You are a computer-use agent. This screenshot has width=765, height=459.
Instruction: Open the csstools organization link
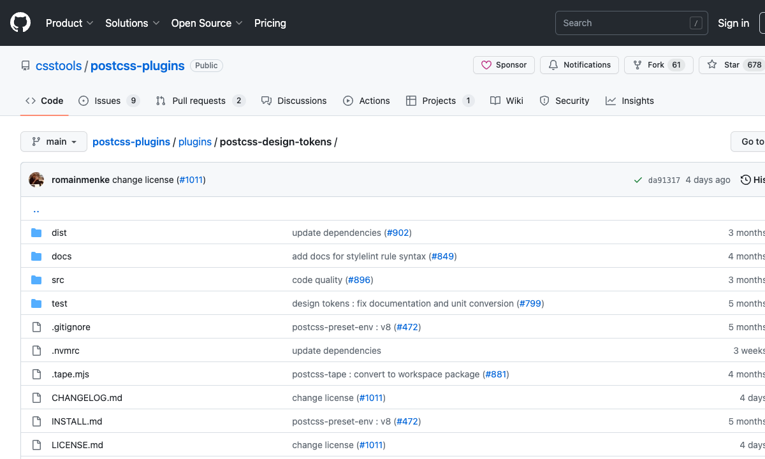click(x=58, y=66)
